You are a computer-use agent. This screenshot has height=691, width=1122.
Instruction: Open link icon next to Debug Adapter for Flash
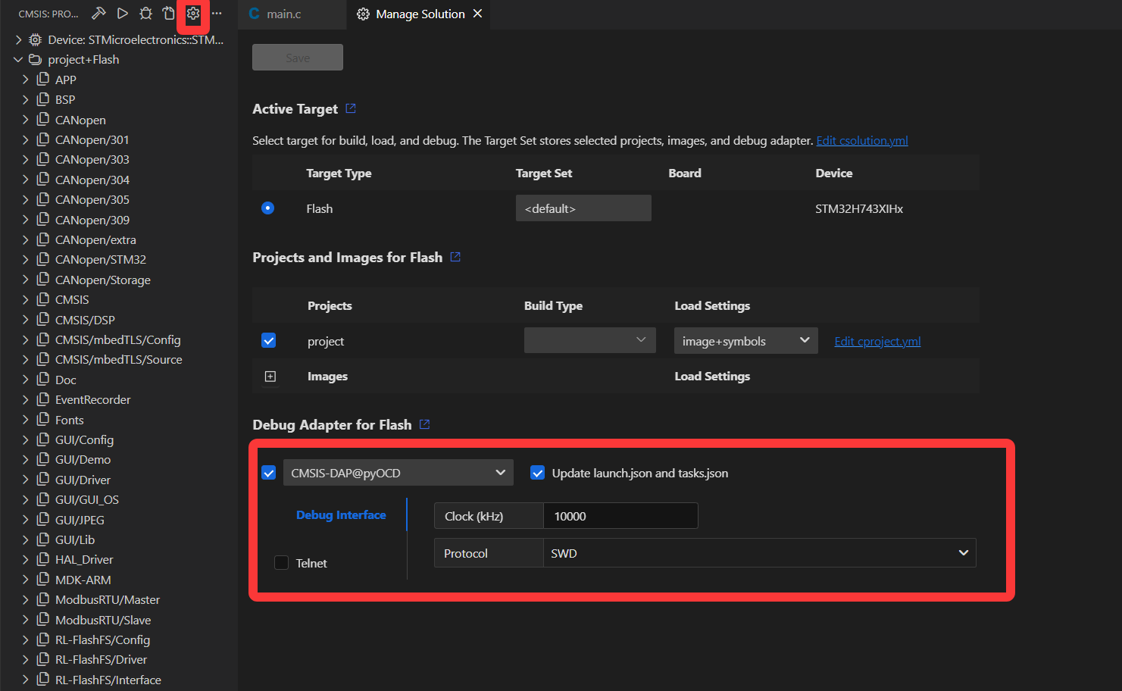(424, 424)
